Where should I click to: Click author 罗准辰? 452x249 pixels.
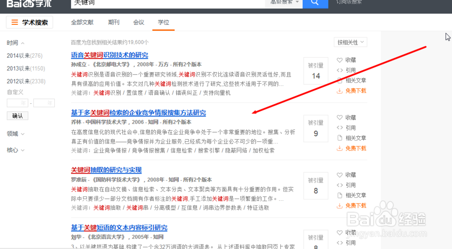[x=79, y=180]
